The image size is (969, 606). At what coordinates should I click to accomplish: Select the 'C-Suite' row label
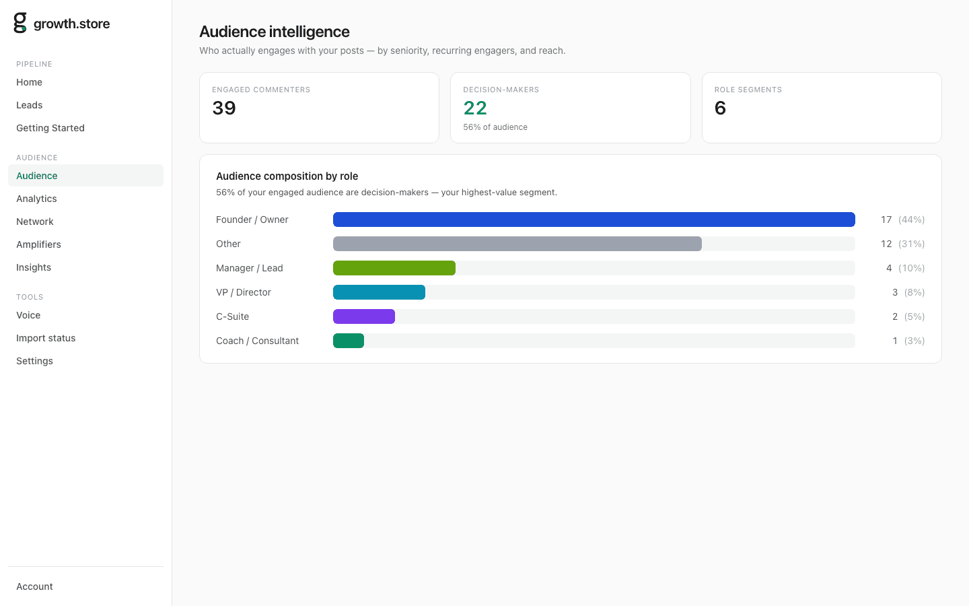233,316
